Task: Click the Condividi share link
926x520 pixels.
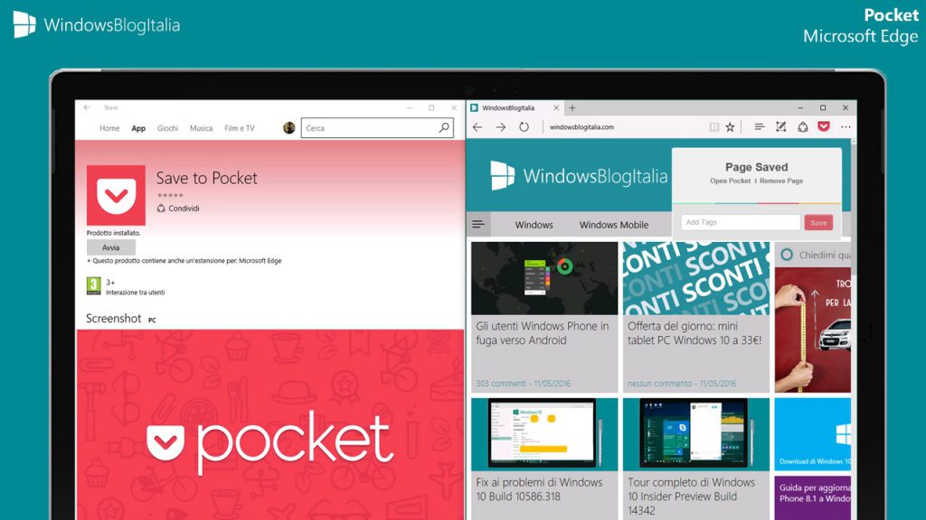Action: pos(178,209)
